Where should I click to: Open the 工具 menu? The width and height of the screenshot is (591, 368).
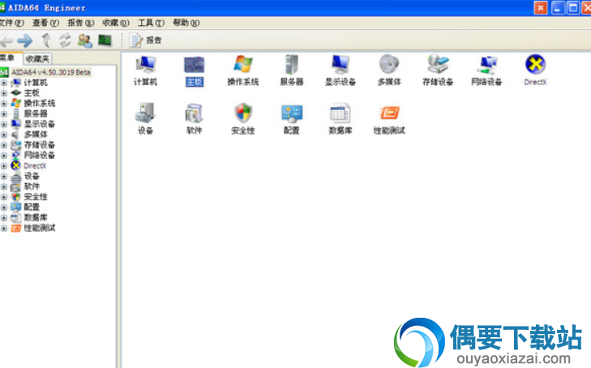tap(151, 23)
